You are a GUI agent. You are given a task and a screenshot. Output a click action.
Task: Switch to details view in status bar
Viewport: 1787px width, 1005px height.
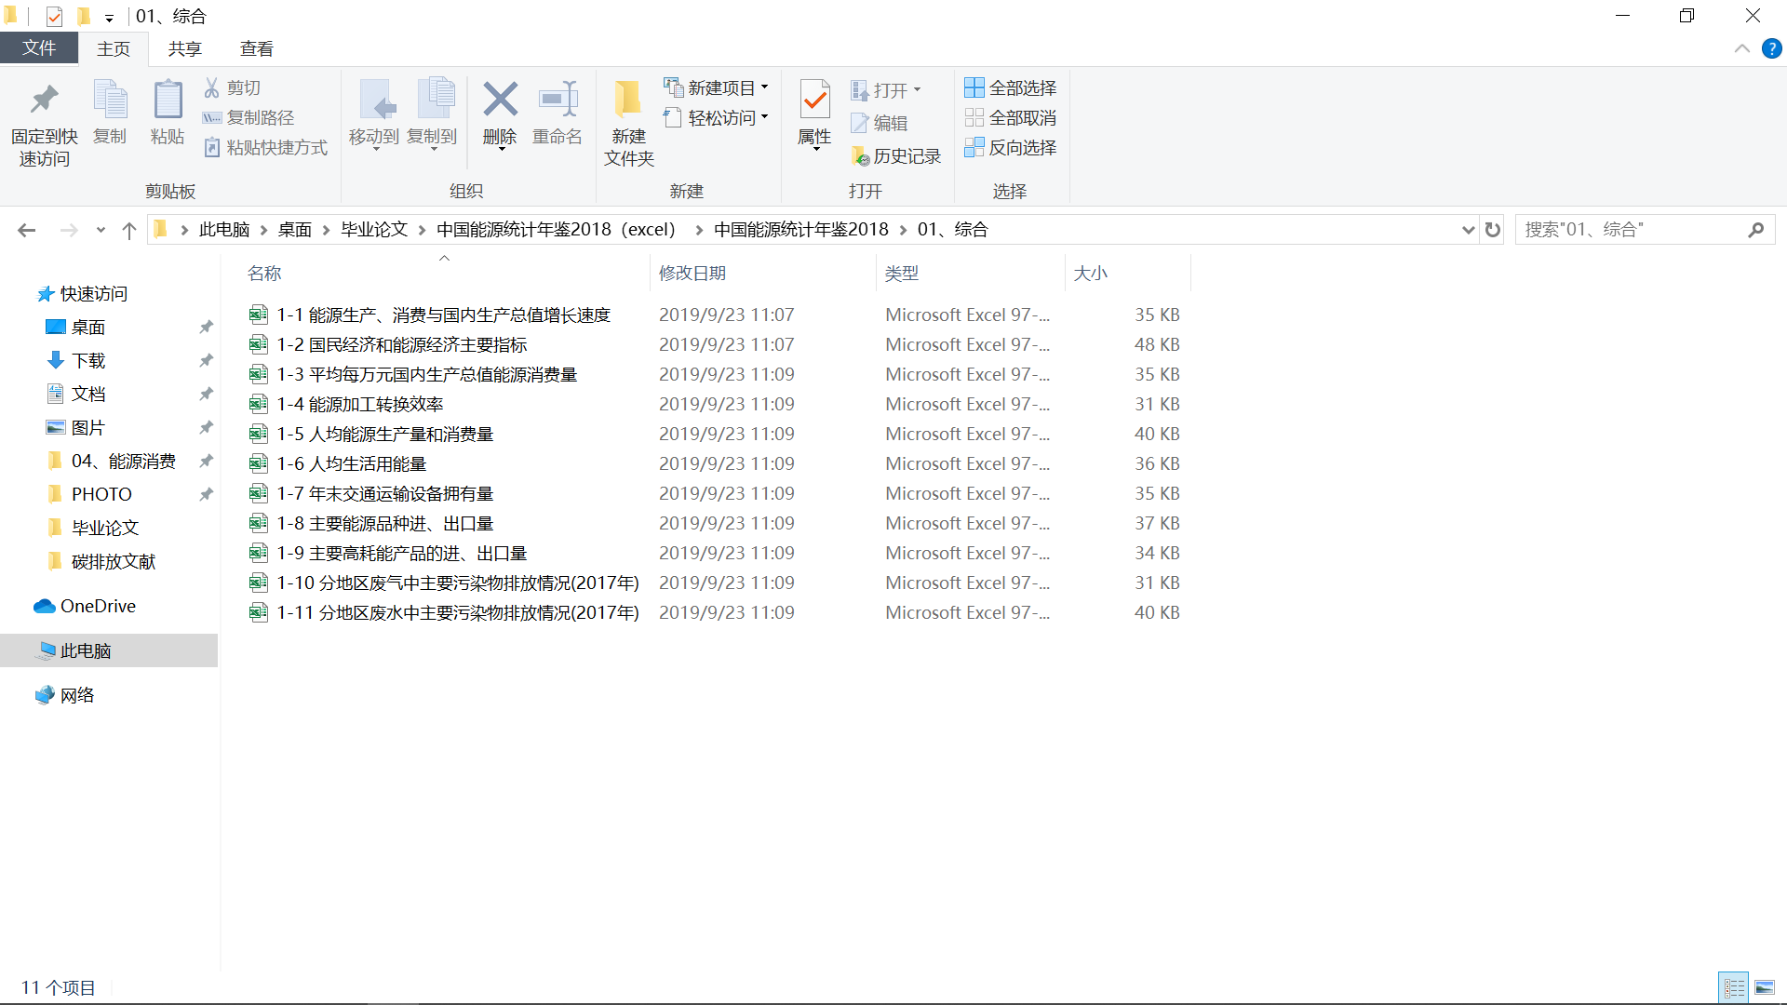point(1734,987)
